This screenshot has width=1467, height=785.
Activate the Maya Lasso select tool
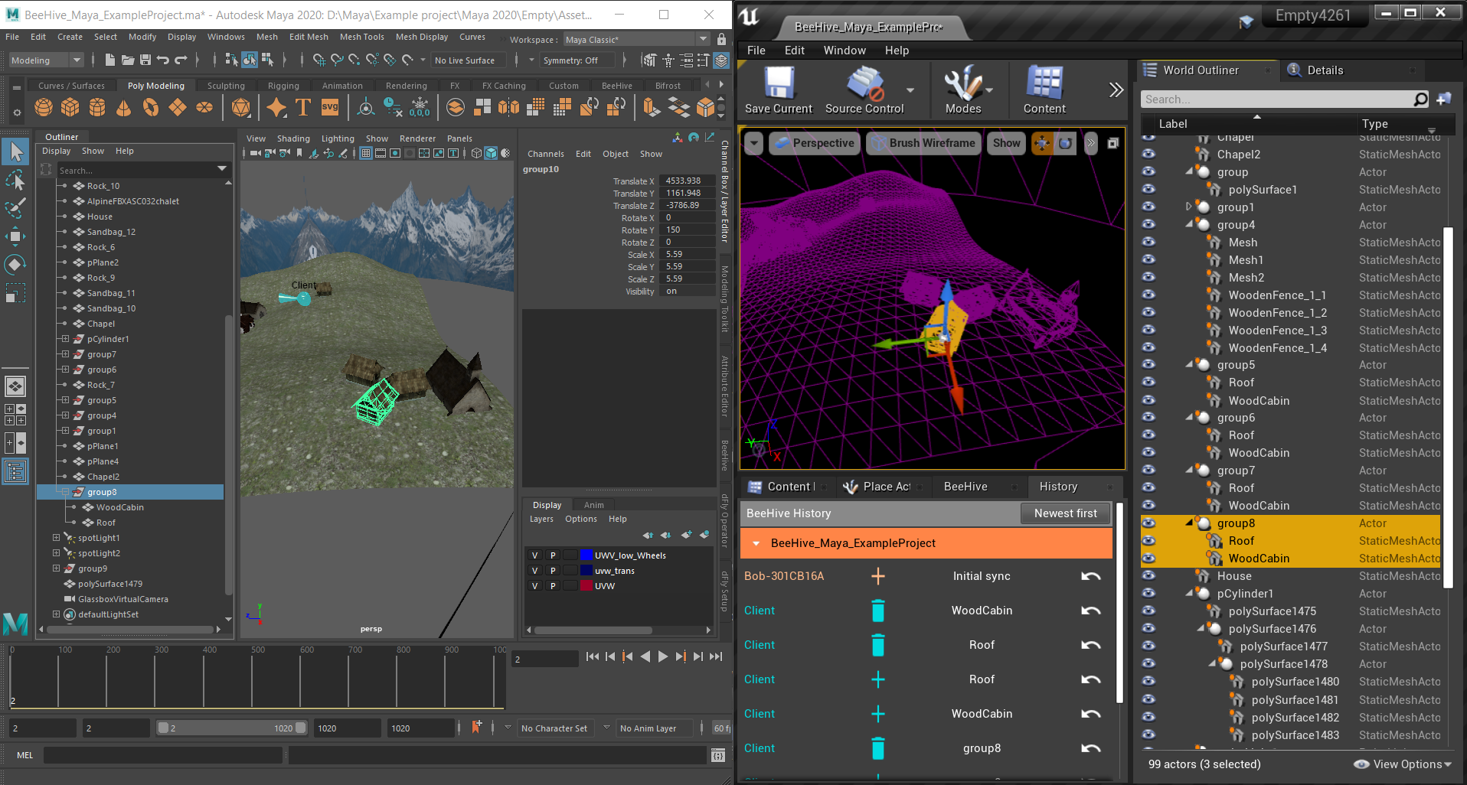pyautogui.click(x=15, y=180)
